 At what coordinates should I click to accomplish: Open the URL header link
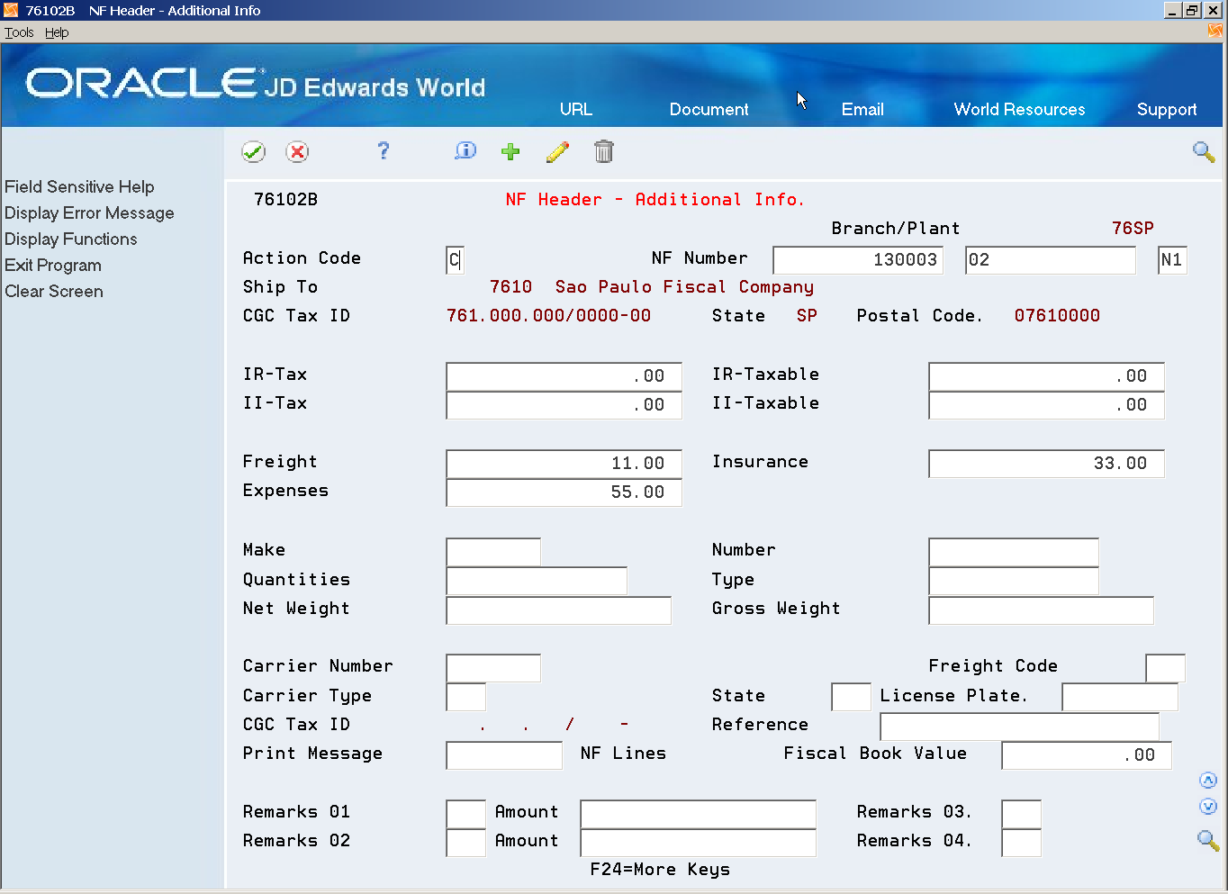pyautogui.click(x=576, y=109)
